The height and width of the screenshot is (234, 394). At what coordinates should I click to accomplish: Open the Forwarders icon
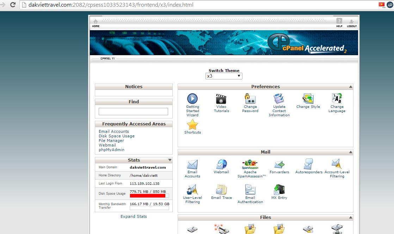pos(279,164)
